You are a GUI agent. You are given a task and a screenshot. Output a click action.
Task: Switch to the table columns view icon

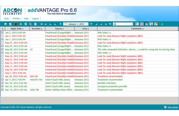coord(142,24)
